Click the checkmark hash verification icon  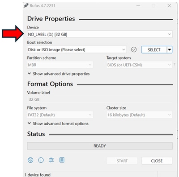pos(134,49)
